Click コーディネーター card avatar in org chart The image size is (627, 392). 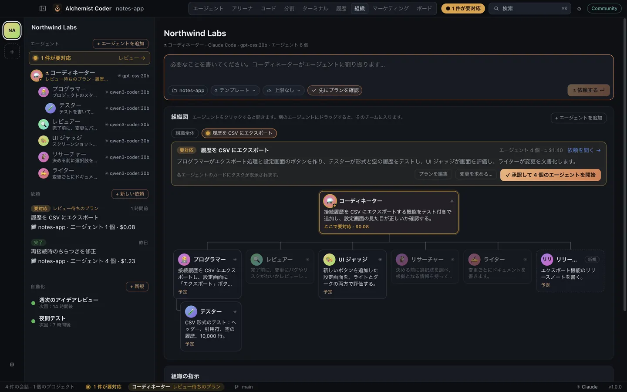[330, 201]
